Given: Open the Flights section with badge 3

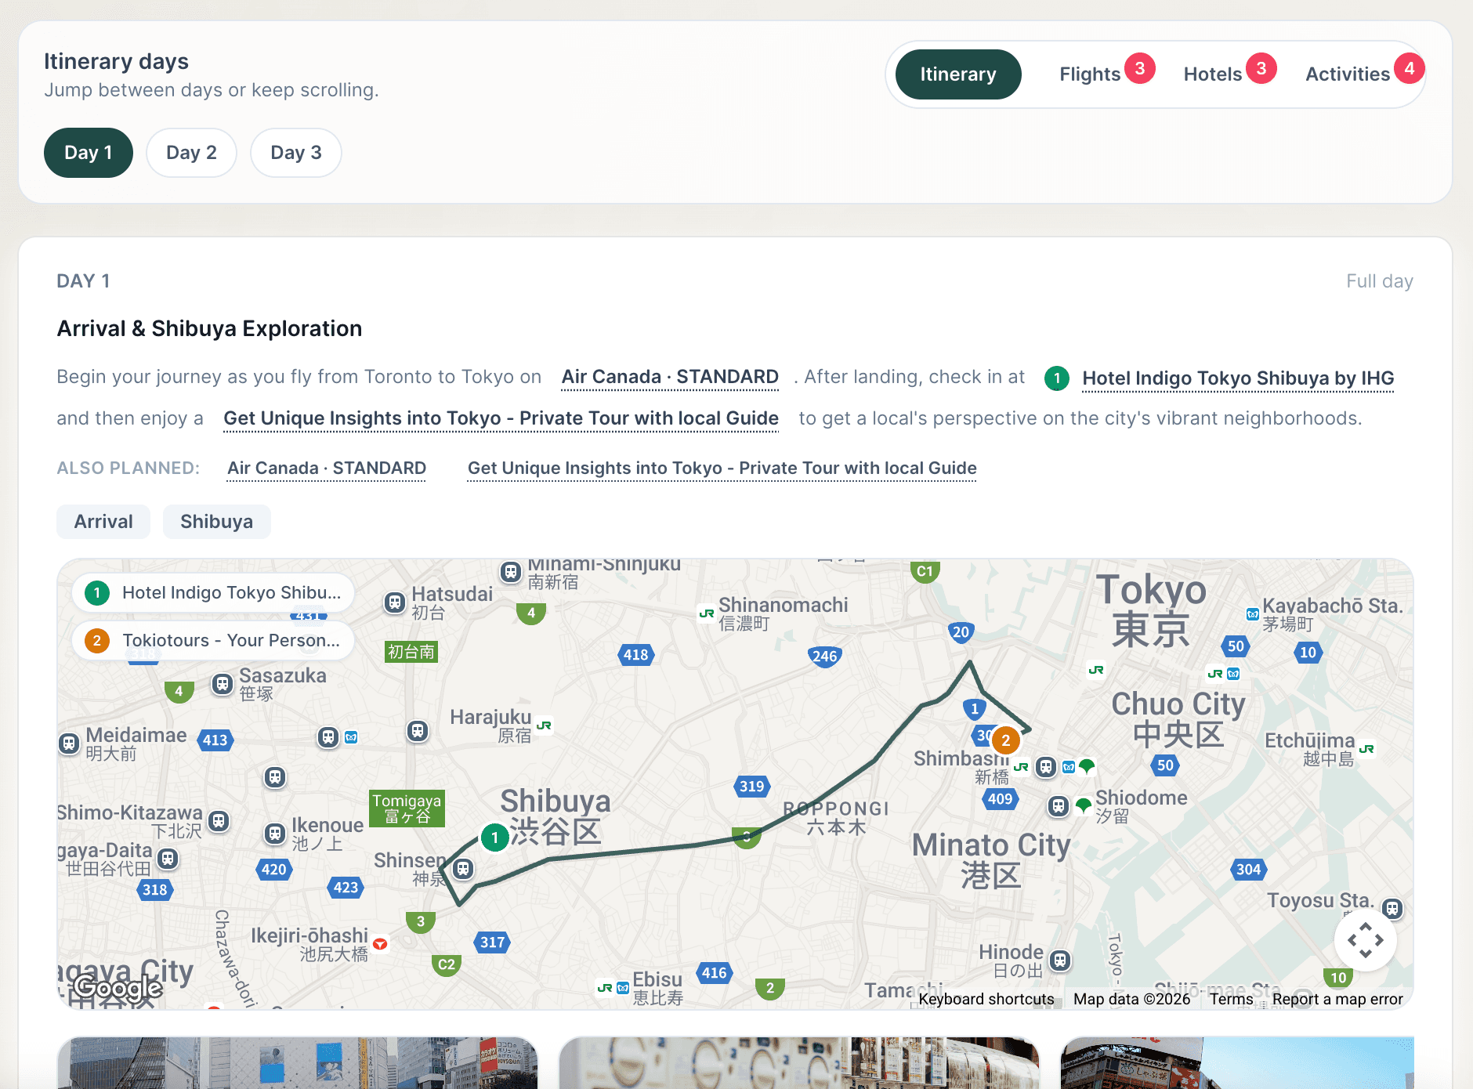Looking at the screenshot, I should (x=1090, y=74).
